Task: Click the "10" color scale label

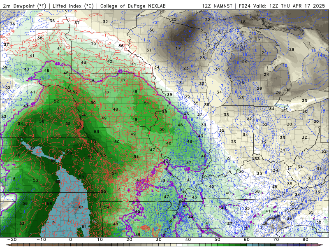Action: point(100,240)
